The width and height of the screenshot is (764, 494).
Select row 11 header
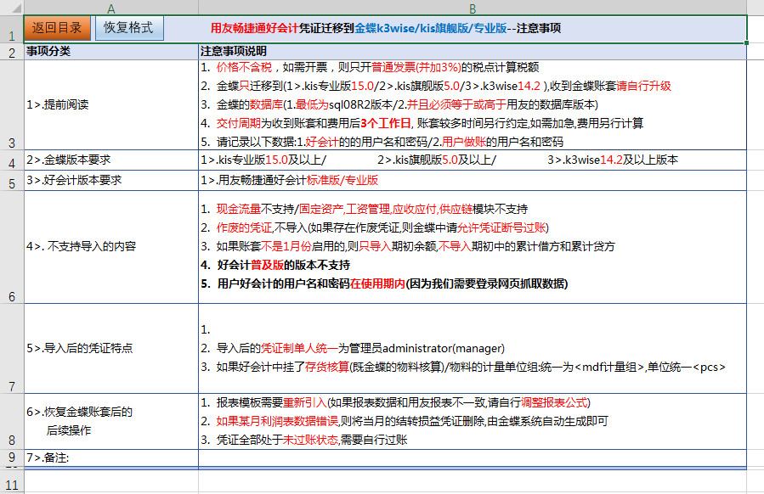tap(11, 485)
